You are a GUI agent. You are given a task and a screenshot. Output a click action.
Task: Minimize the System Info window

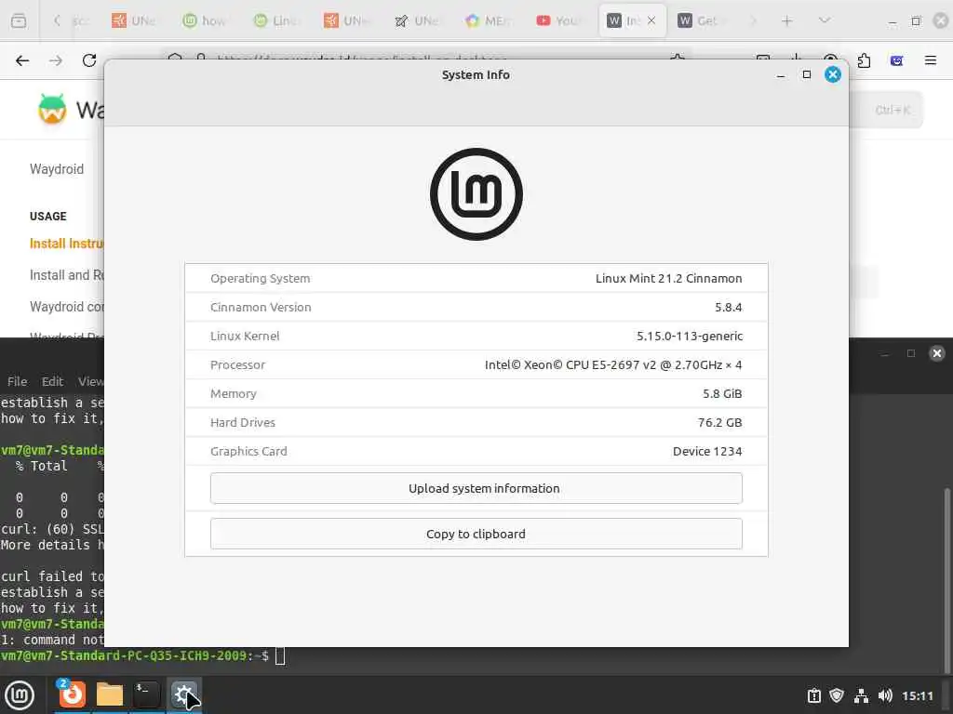[781, 74]
